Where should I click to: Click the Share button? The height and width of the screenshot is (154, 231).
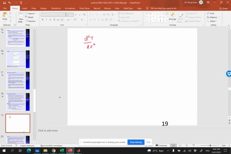(x=224, y=9)
